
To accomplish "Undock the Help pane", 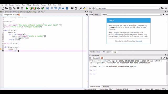I will coord(165,12).
